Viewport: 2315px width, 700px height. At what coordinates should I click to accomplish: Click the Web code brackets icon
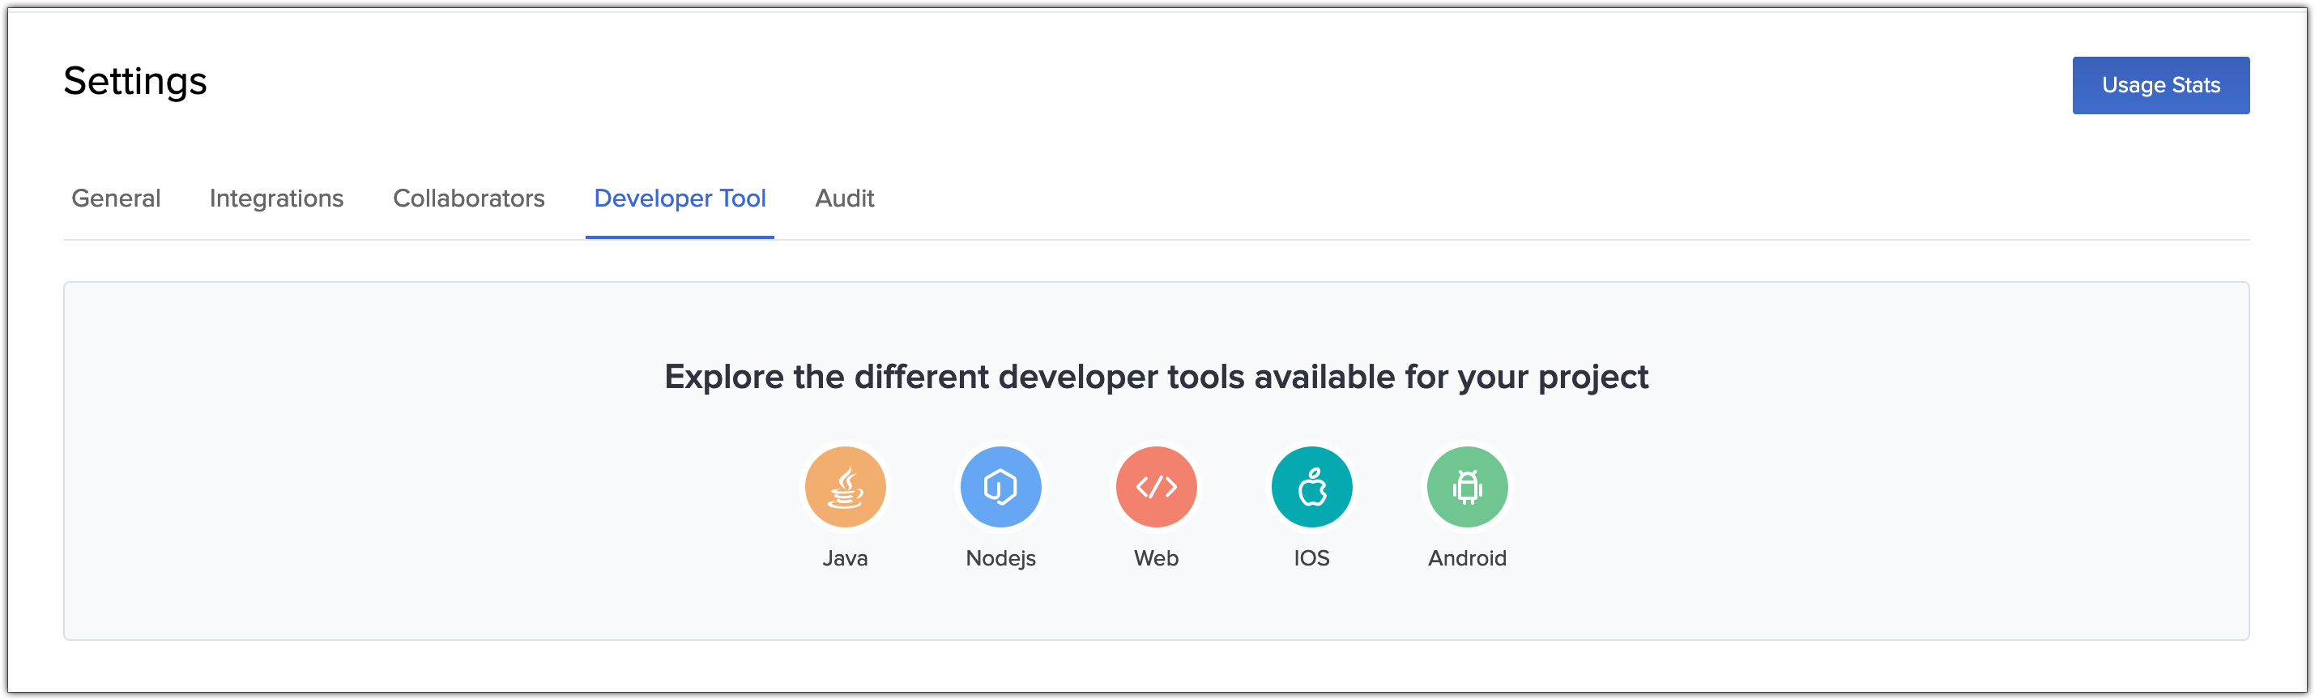click(1156, 487)
